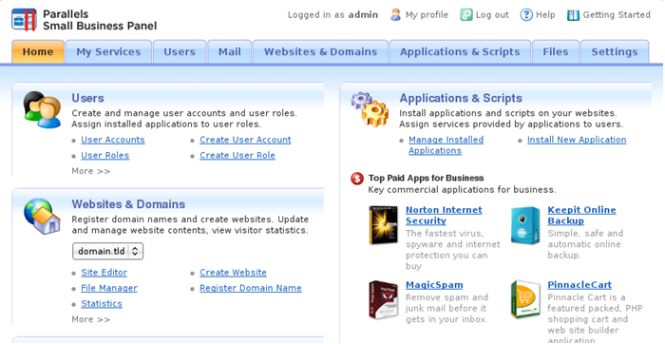Click the 'Logged in as admin' text
The image size is (665, 344).
coord(332,15)
